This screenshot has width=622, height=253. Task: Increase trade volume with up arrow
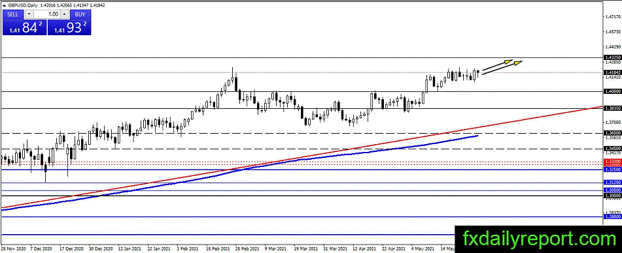click(x=65, y=14)
